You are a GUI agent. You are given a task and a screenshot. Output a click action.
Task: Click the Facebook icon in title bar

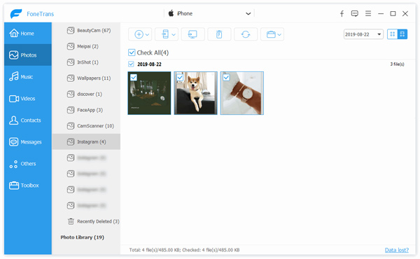click(342, 14)
